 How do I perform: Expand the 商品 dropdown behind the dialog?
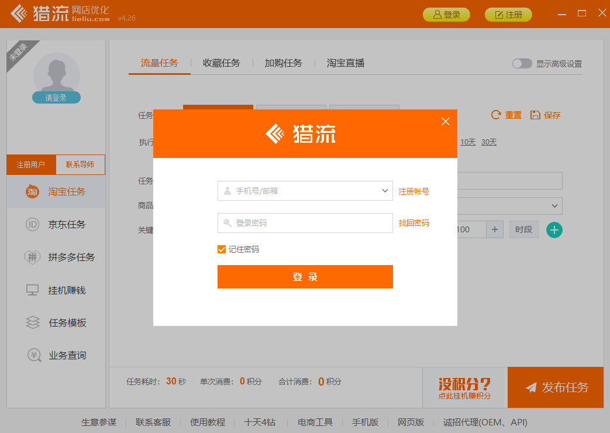pyautogui.click(x=554, y=205)
